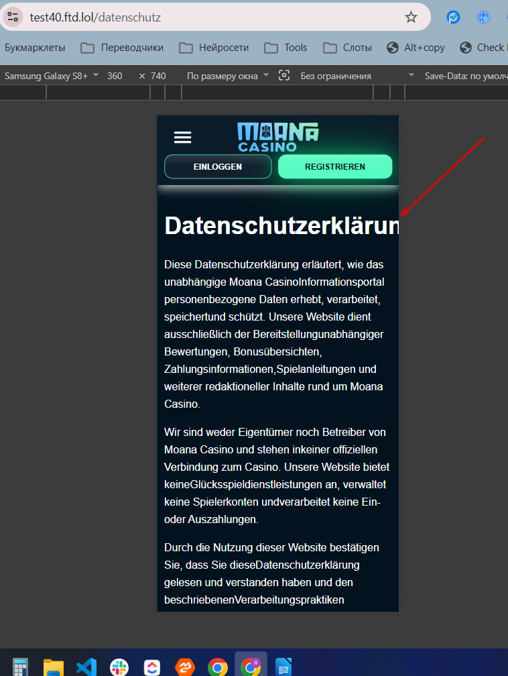The image size is (508, 676).
Task: Bookmark this page with the star icon
Action: (411, 17)
